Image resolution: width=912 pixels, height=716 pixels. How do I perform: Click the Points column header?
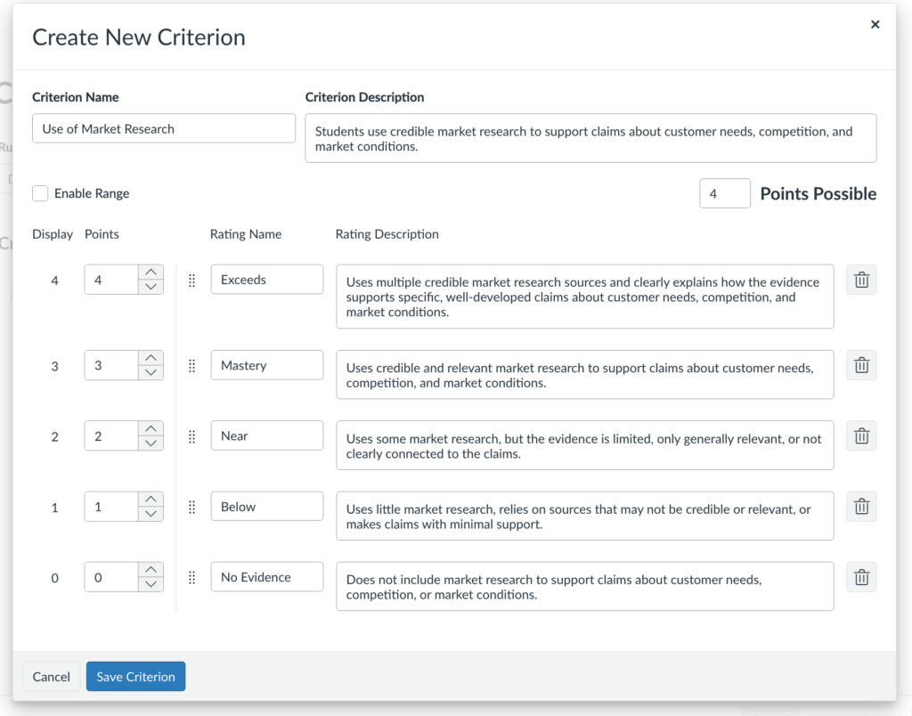102,234
